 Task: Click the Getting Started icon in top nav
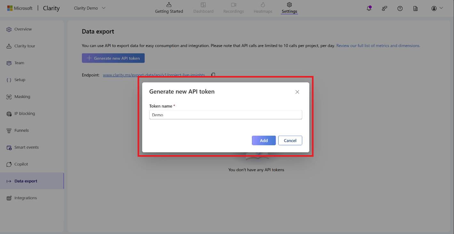tap(169, 5)
